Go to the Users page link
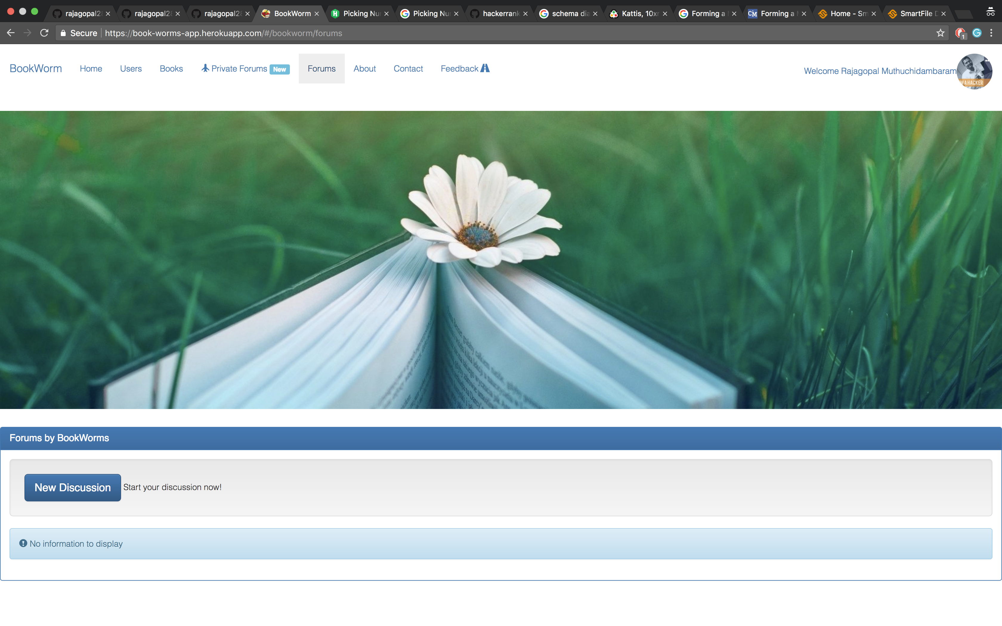This screenshot has height=626, width=1002. coord(131,69)
